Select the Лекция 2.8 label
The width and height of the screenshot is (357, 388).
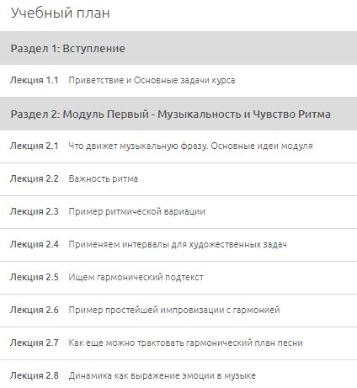point(35,375)
